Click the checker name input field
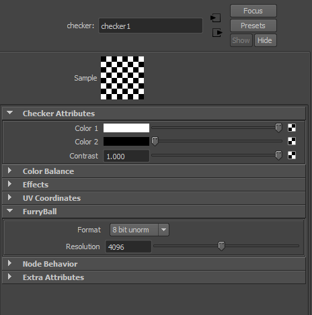The height and width of the screenshot is (315, 312). click(151, 26)
